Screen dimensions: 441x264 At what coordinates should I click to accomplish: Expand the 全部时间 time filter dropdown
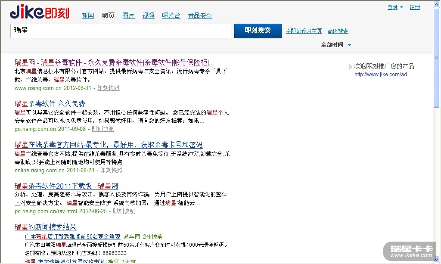click(x=336, y=45)
